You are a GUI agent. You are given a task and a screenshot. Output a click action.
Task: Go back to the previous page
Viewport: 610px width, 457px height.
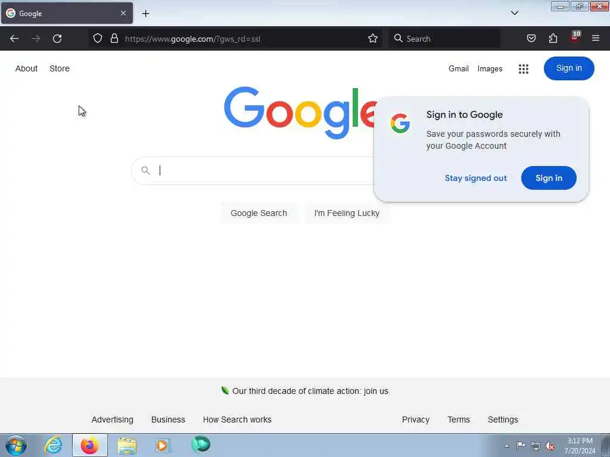14,39
